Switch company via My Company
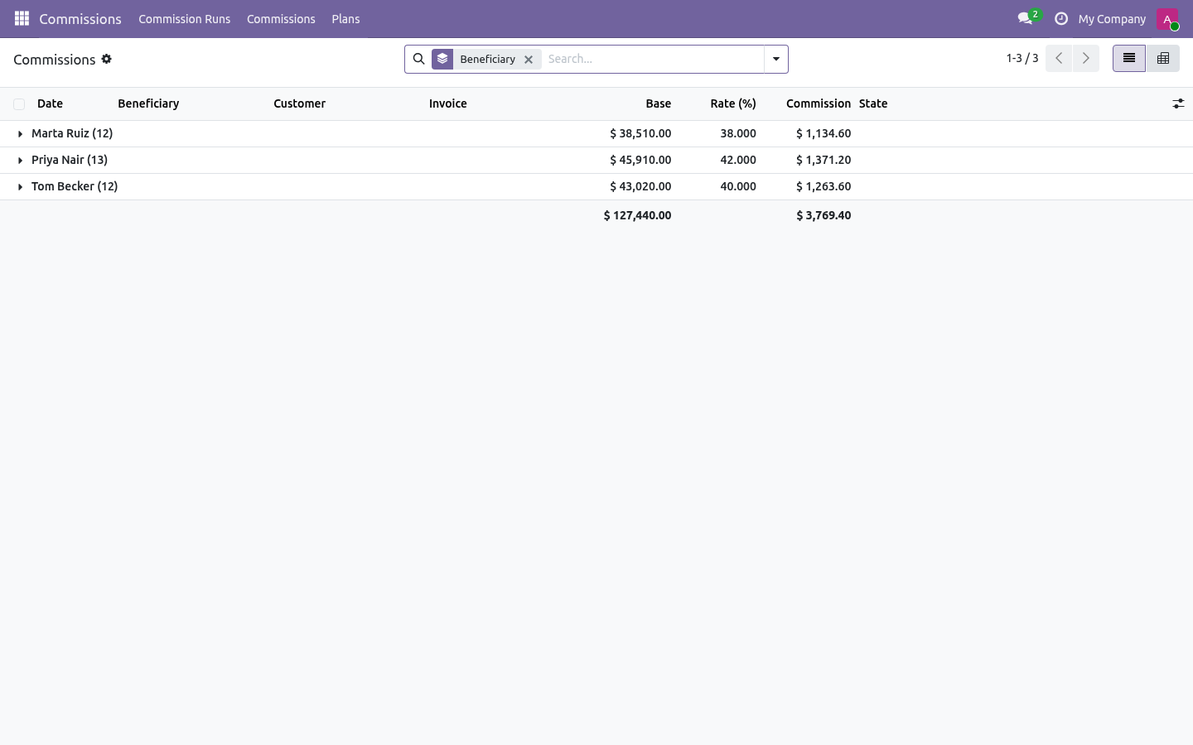The width and height of the screenshot is (1193, 745). [1112, 19]
